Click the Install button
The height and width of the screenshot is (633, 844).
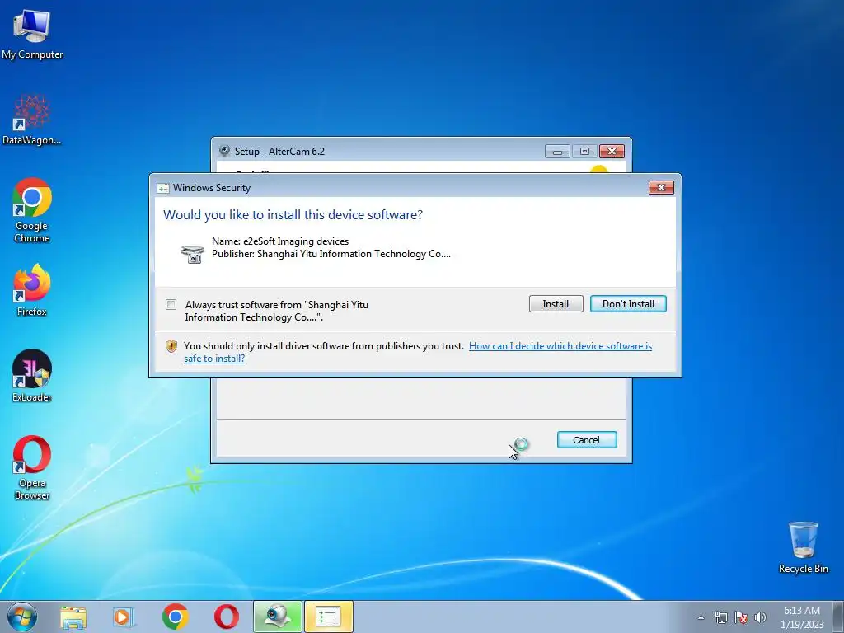coord(556,304)
